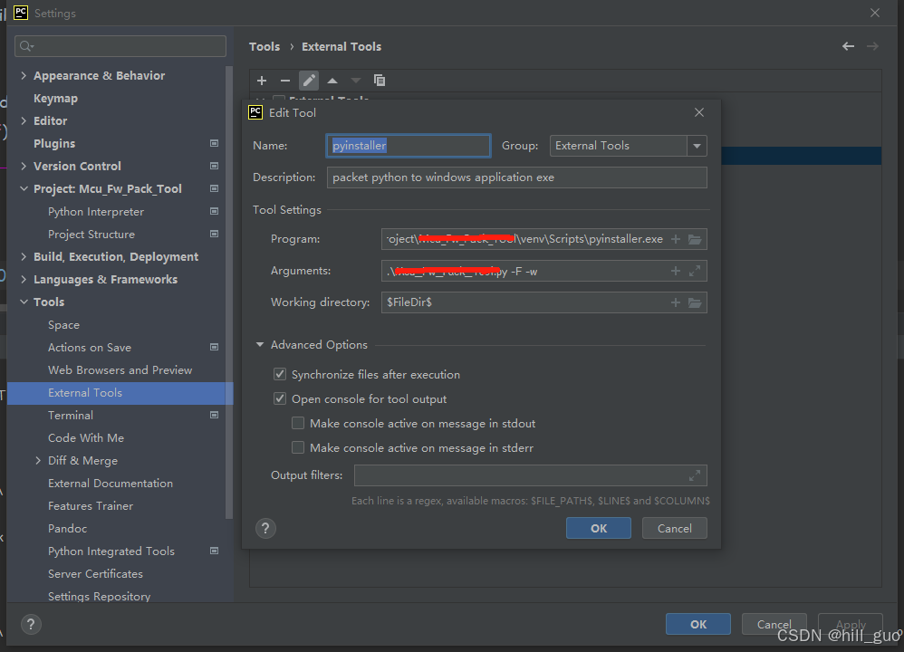Image resolution: width=904 pixels, height=652 pixels.
Task: Uncheck Synchronize files after execution
Action: (281, 374)
